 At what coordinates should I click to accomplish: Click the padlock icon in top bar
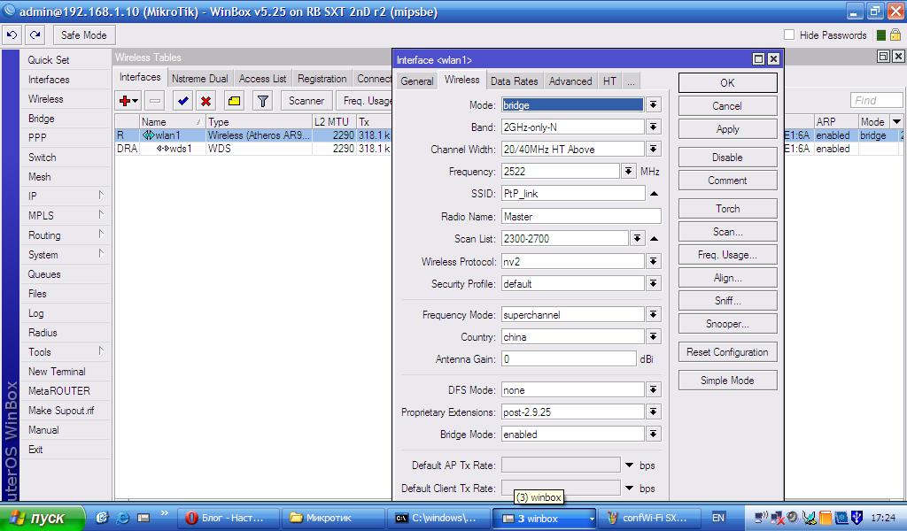pos(895,35)
